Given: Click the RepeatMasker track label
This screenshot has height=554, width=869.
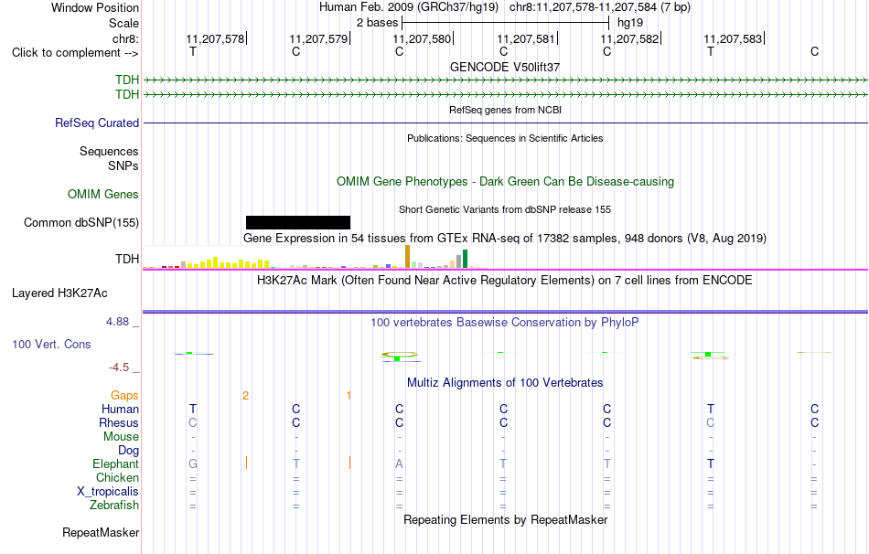Looking at the screenshot, I should click(101, 532).
